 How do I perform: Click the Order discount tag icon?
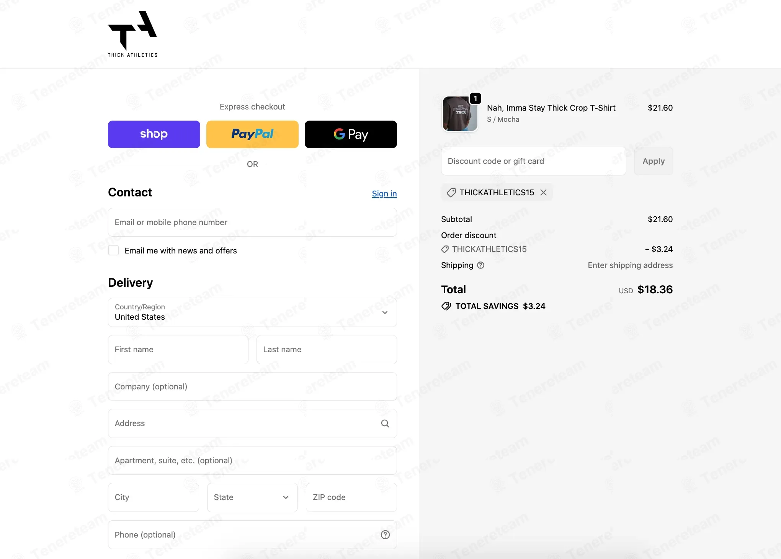point(445,249)
